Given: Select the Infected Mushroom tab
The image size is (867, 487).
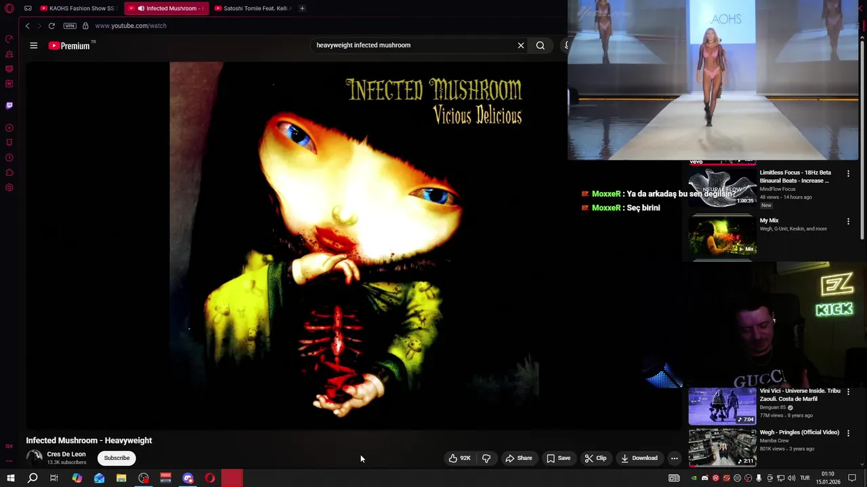Looking at the screenshot, I should pos(167,8).
